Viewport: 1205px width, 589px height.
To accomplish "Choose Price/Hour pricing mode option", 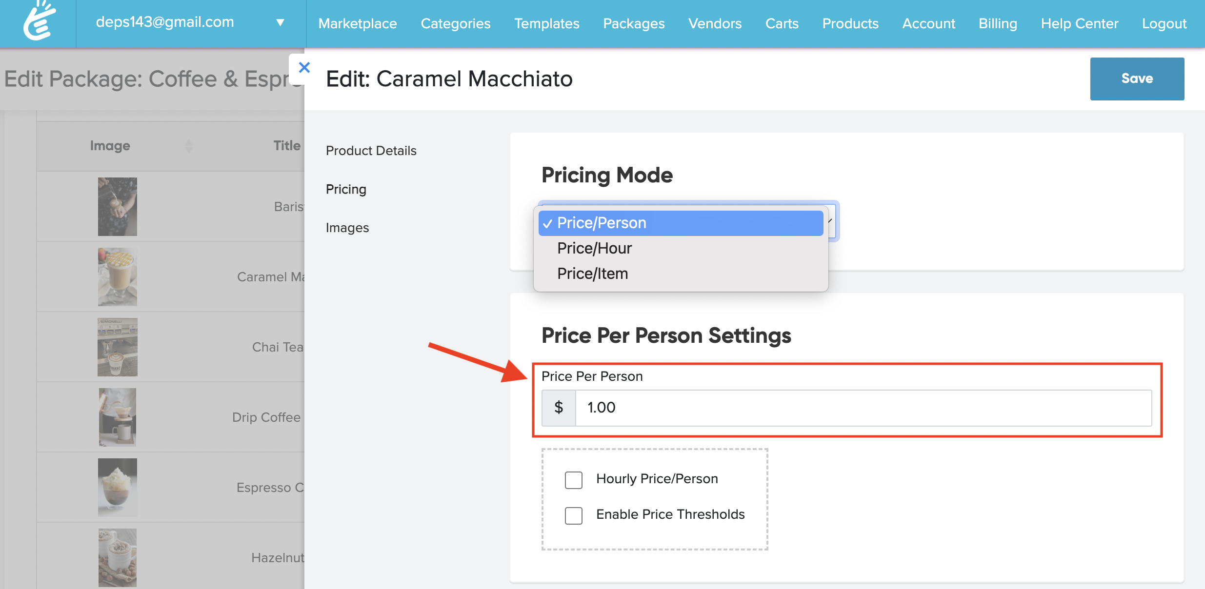I will click(594, 248).
